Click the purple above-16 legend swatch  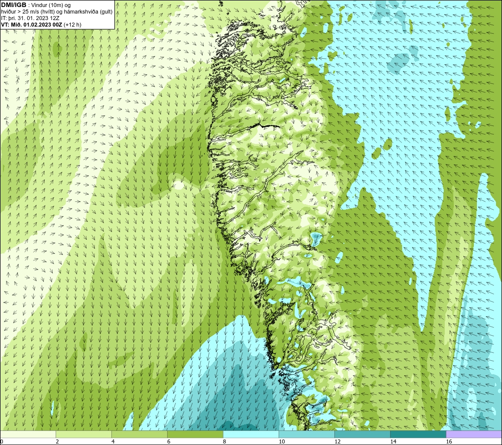click(x=474, y=434)
